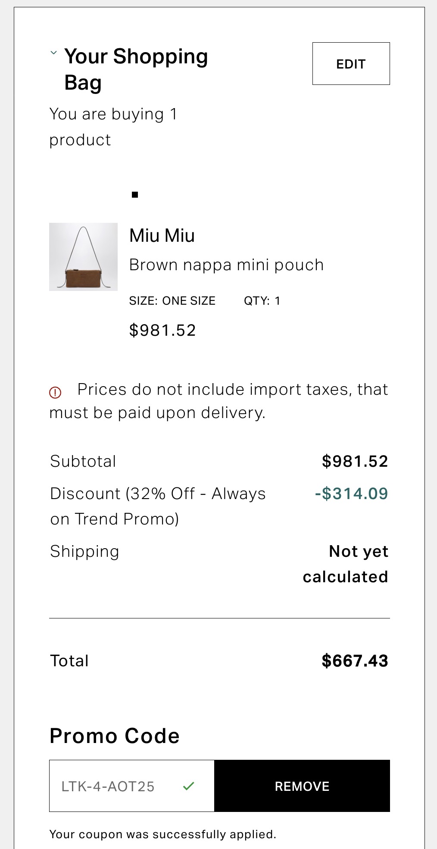Click the EDIT button

(x=351, y=64)
